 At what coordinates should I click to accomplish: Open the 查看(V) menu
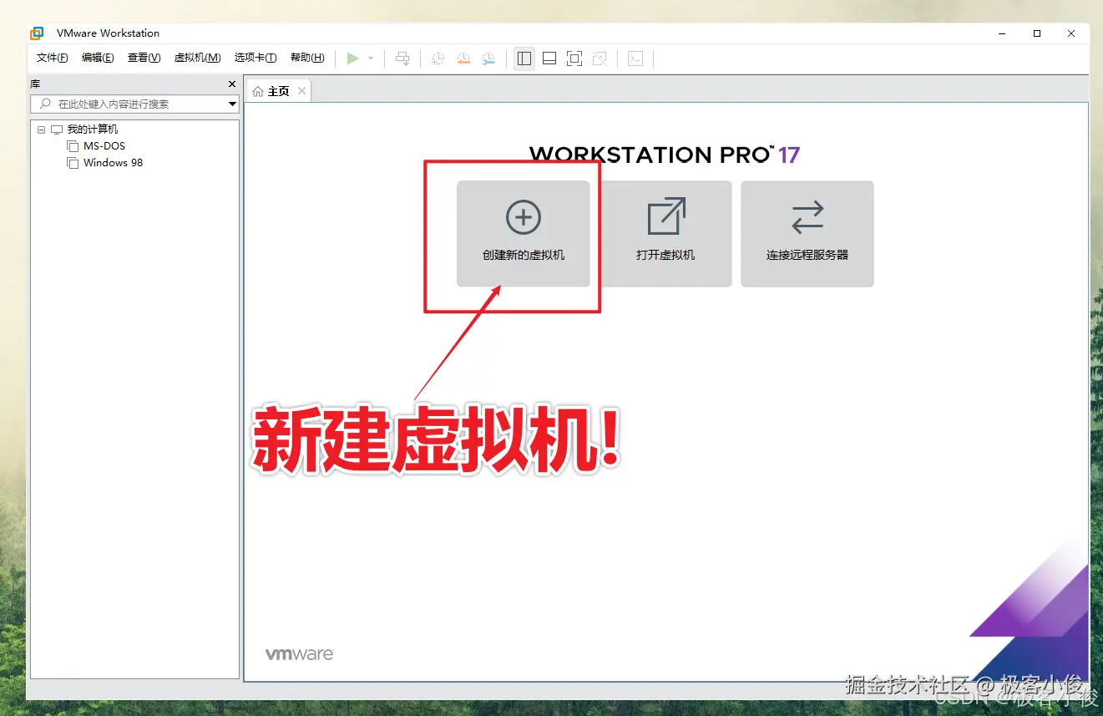144,58
